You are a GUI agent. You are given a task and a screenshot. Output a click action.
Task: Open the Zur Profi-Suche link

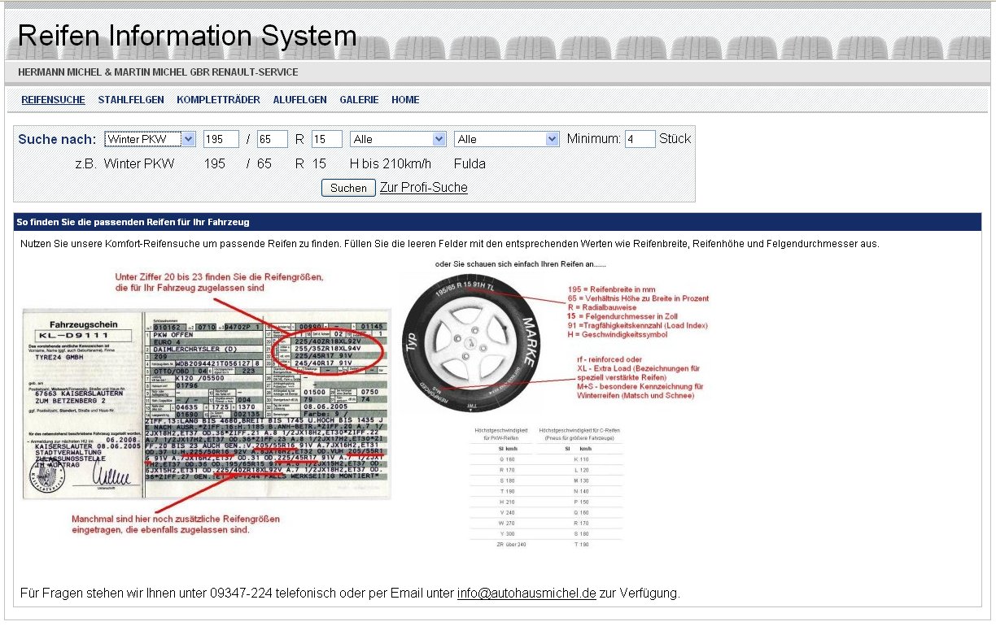pos(423,188)
